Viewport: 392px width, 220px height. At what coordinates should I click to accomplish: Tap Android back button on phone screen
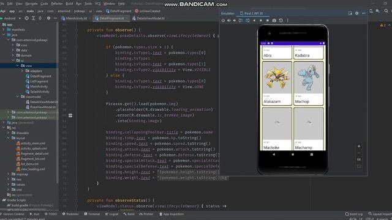(x=274, y=155)
